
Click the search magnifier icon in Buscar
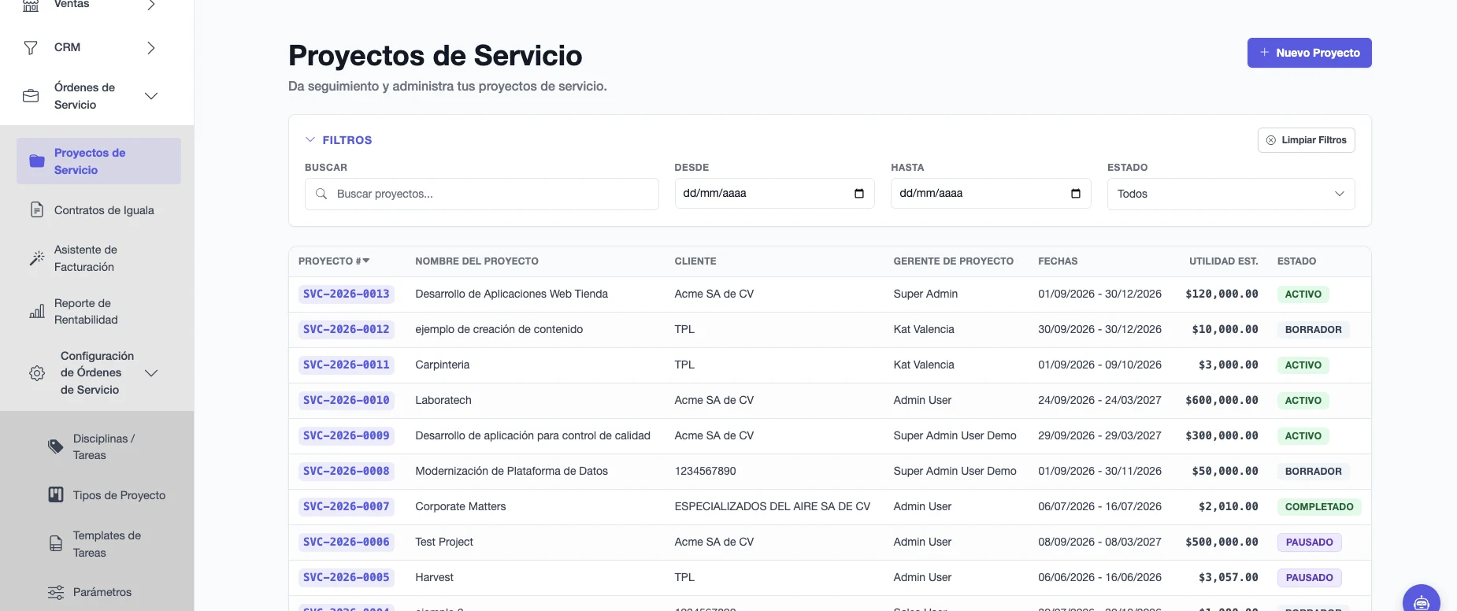[x=321, y=194]
